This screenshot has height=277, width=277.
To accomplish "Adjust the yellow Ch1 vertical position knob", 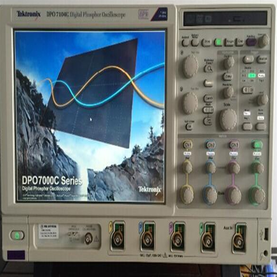I will click(x=187, y=167).
